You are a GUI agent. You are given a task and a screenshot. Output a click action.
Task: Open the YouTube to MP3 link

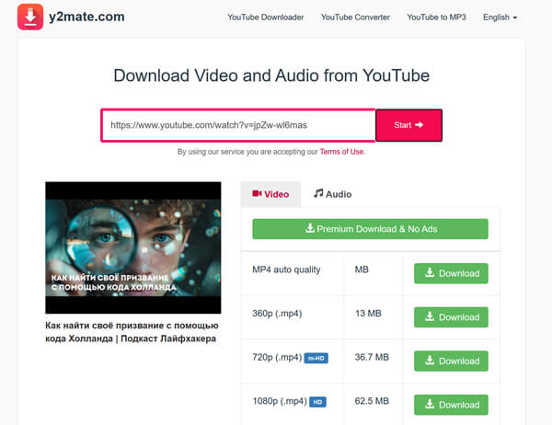436,17
